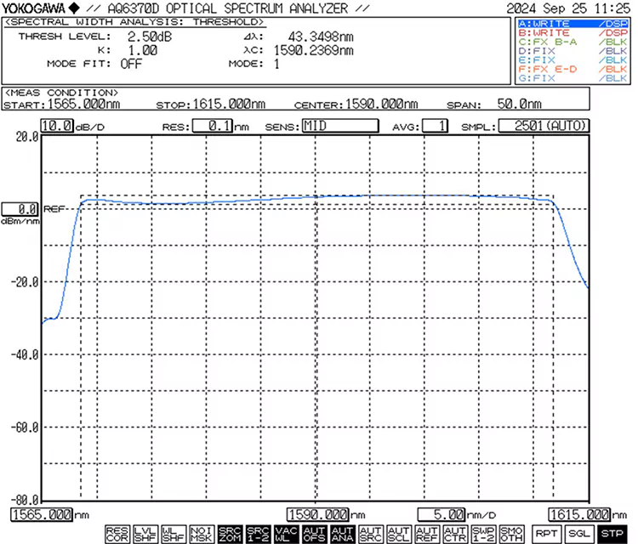Click the WL SHF wavelength shift icon
This screenshot has width=638, height=544.
174,534
